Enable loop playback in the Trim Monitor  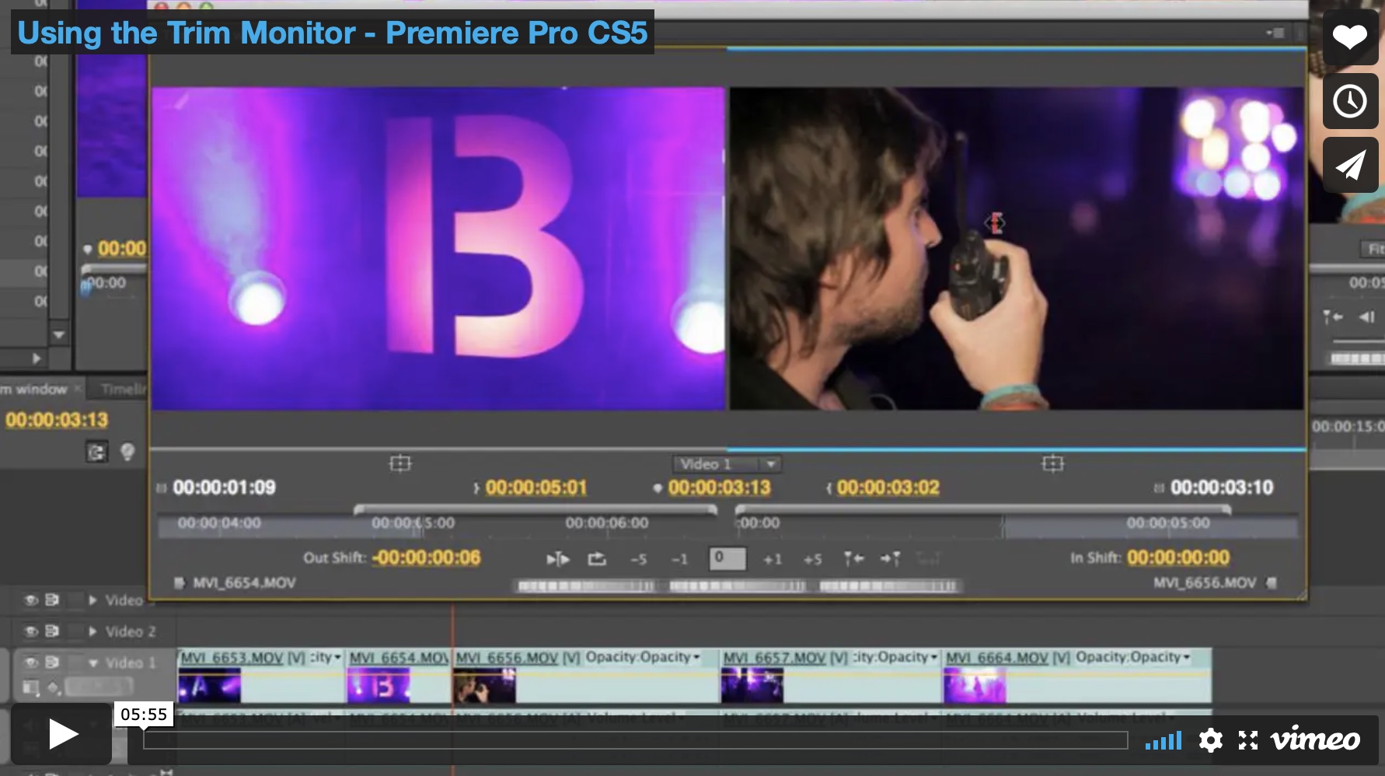595,559
